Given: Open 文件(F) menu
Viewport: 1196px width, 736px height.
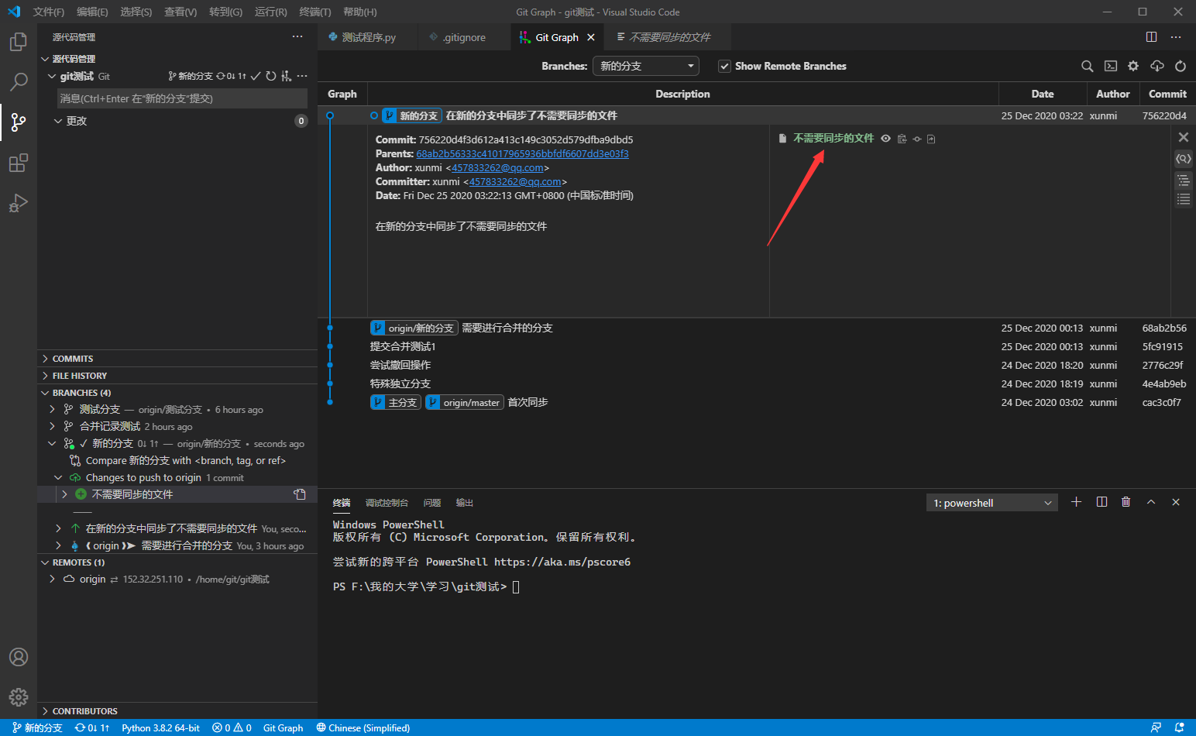Looking at the screenshot, I should [x=49, y=12].
